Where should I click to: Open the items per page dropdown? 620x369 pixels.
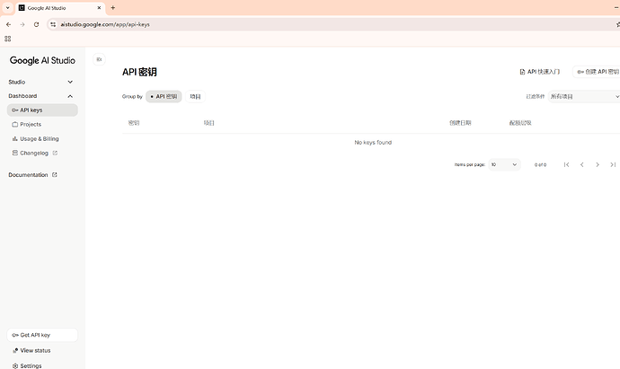pyautogui.click(x=505, y=164)
